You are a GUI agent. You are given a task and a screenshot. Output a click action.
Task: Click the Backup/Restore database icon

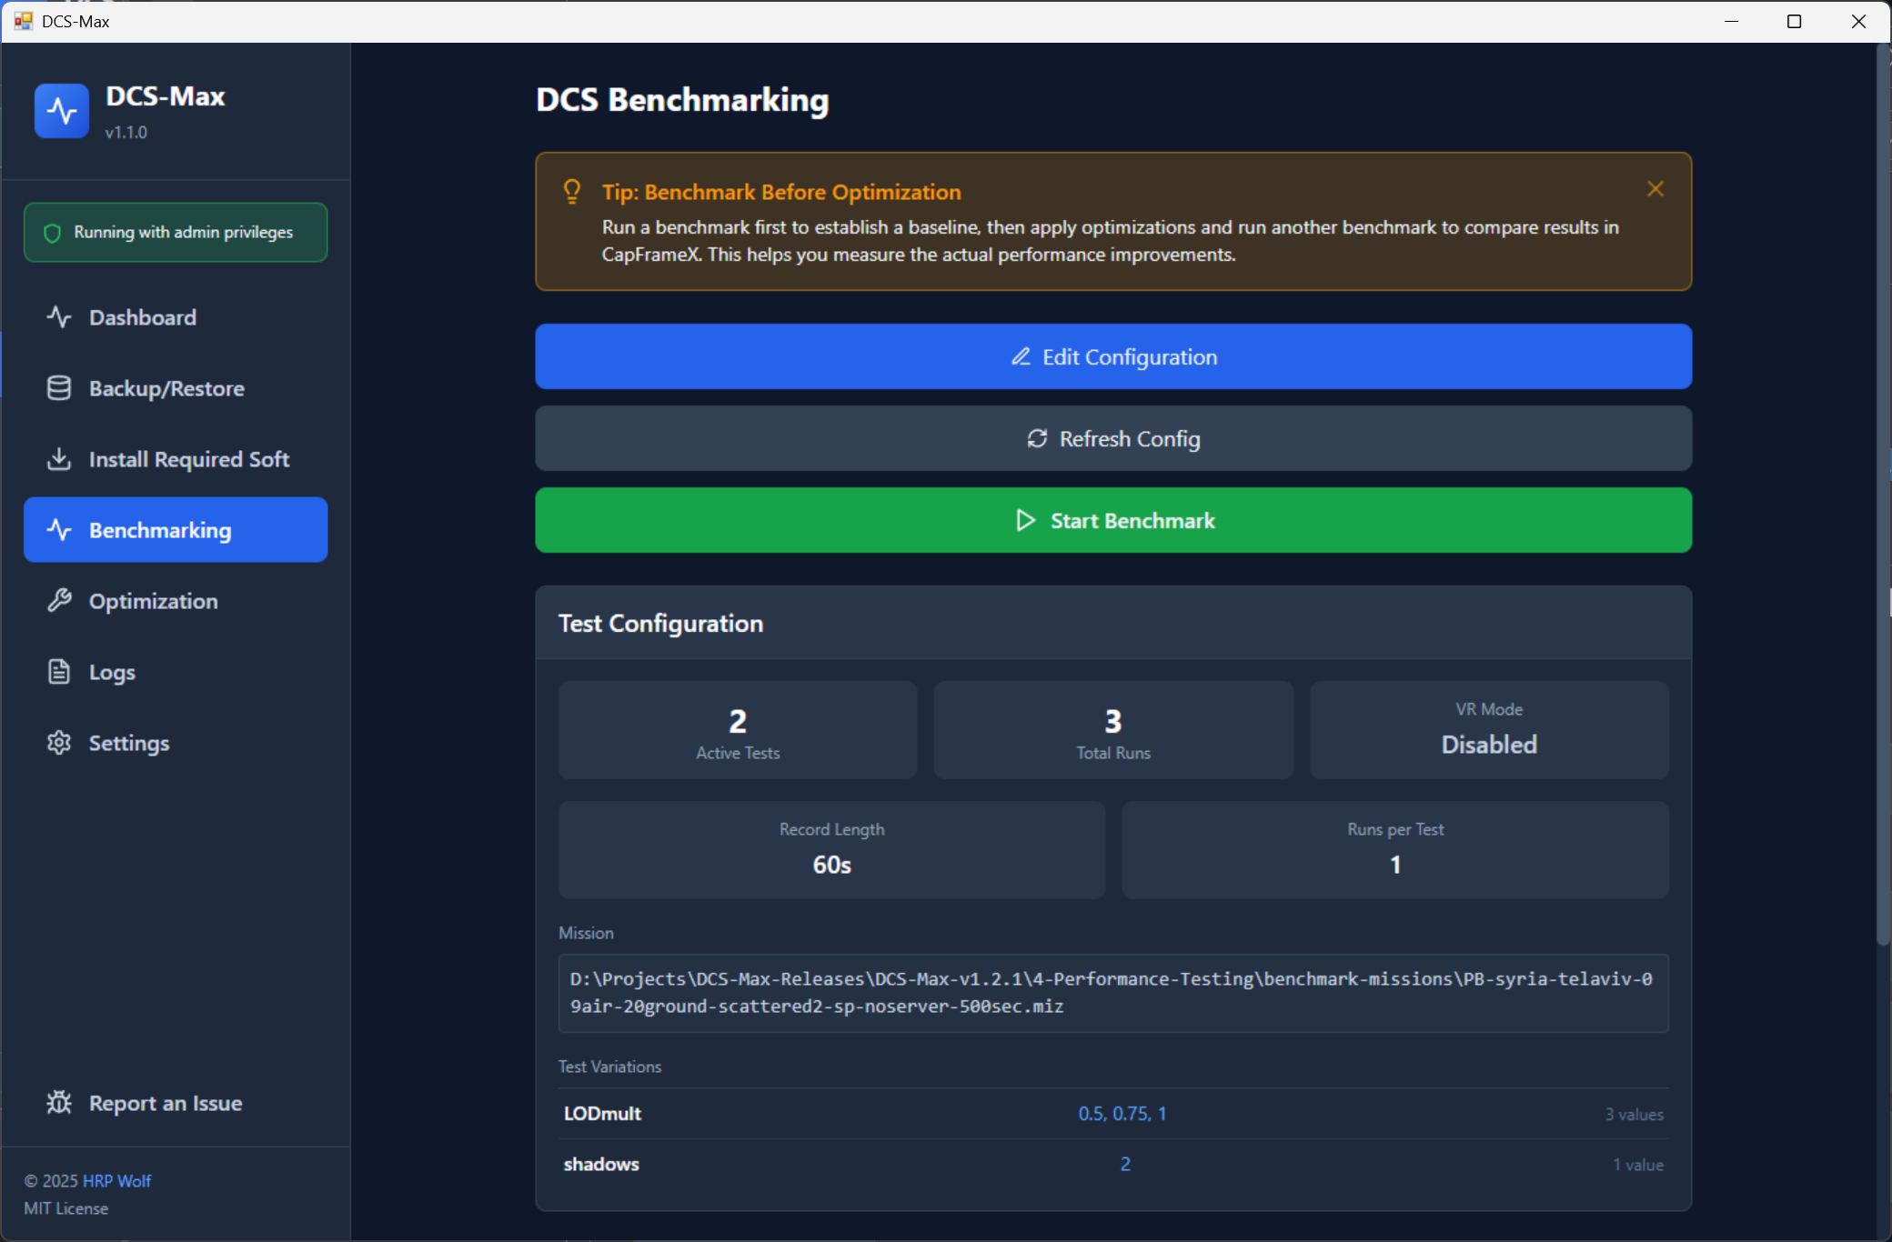59,388
